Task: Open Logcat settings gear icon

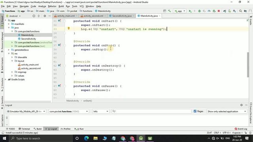Action: pos(242,105)
